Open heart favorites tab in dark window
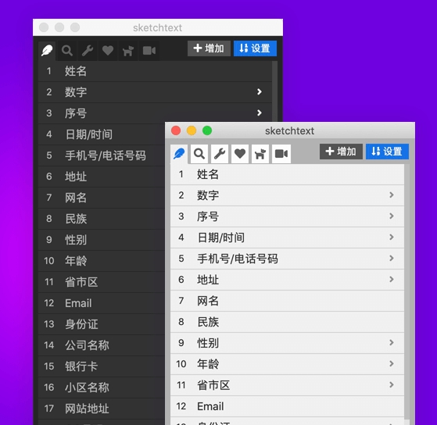437x425 pixels. [108, 51]
